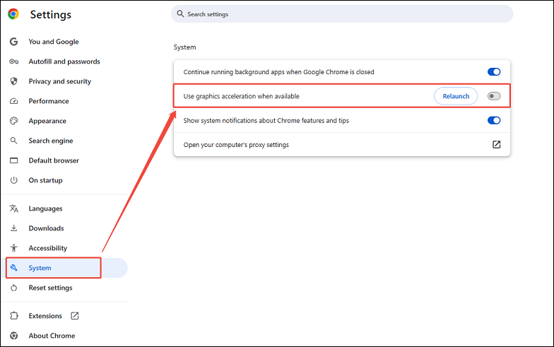Open proxy settings external link icon
This screenshot has height=347, width=554.
point(496,144)
